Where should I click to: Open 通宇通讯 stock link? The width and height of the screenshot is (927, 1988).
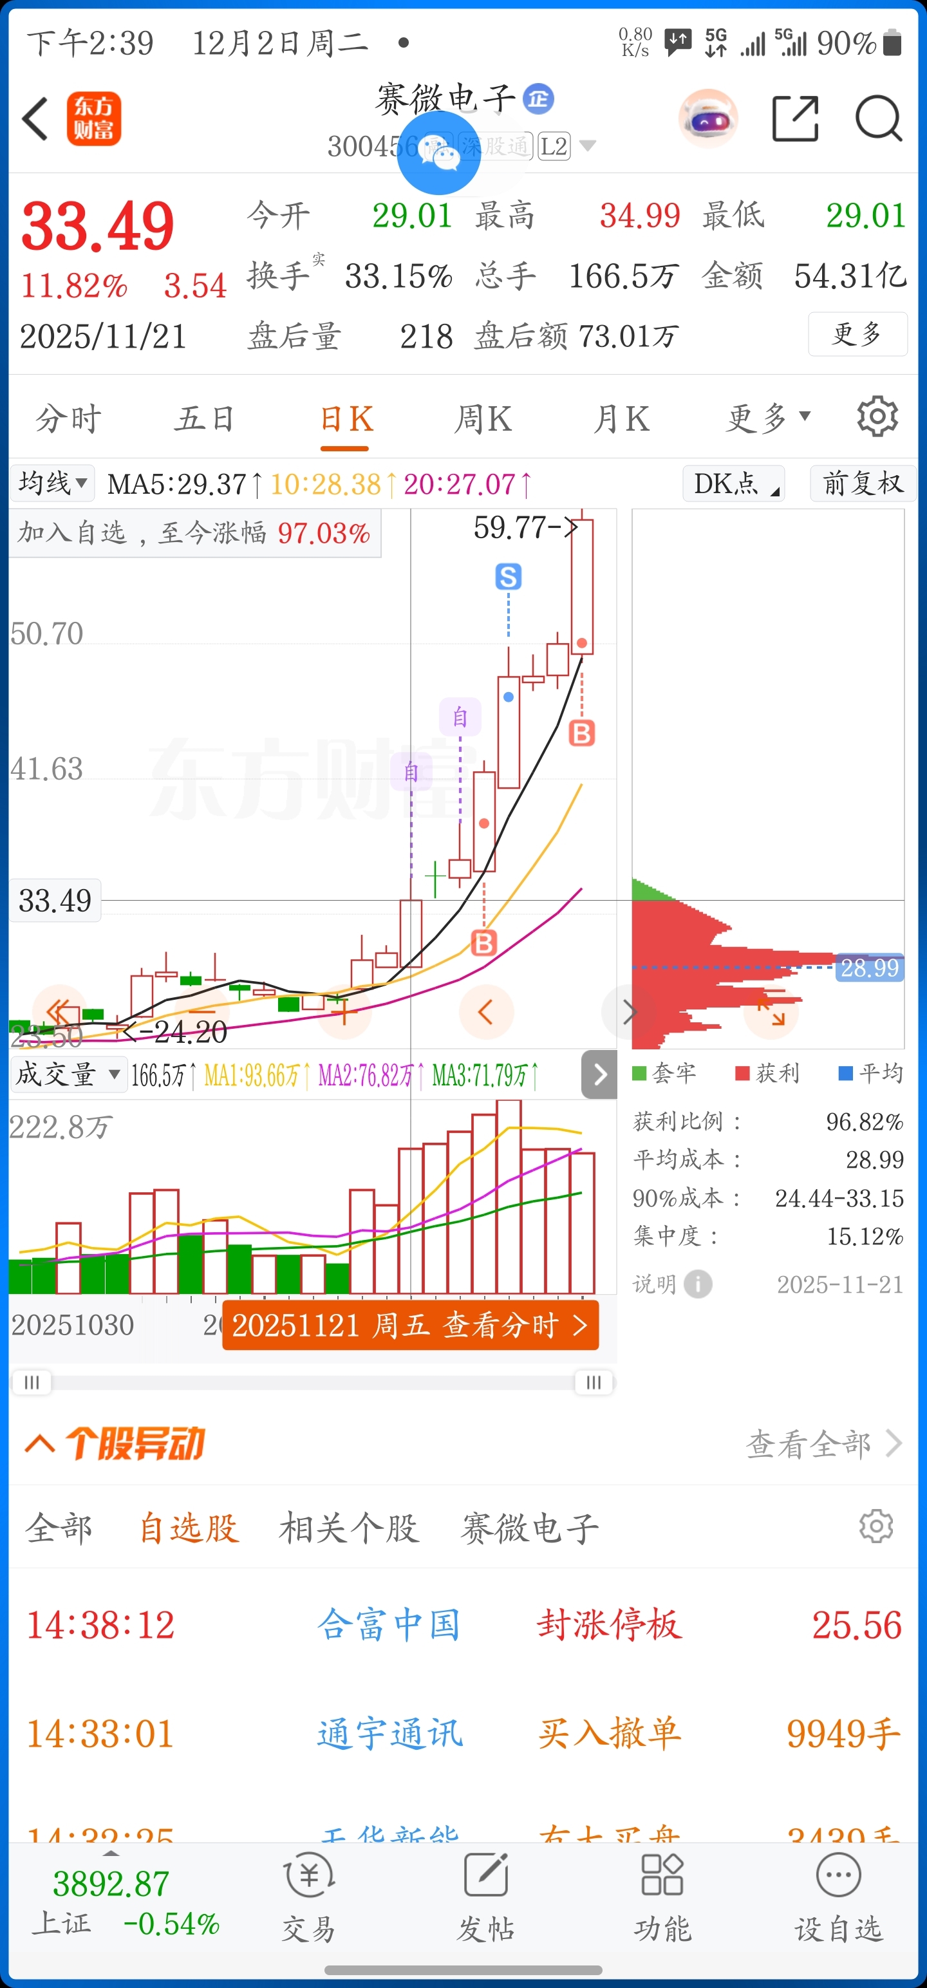click(x=389, y=1733)
